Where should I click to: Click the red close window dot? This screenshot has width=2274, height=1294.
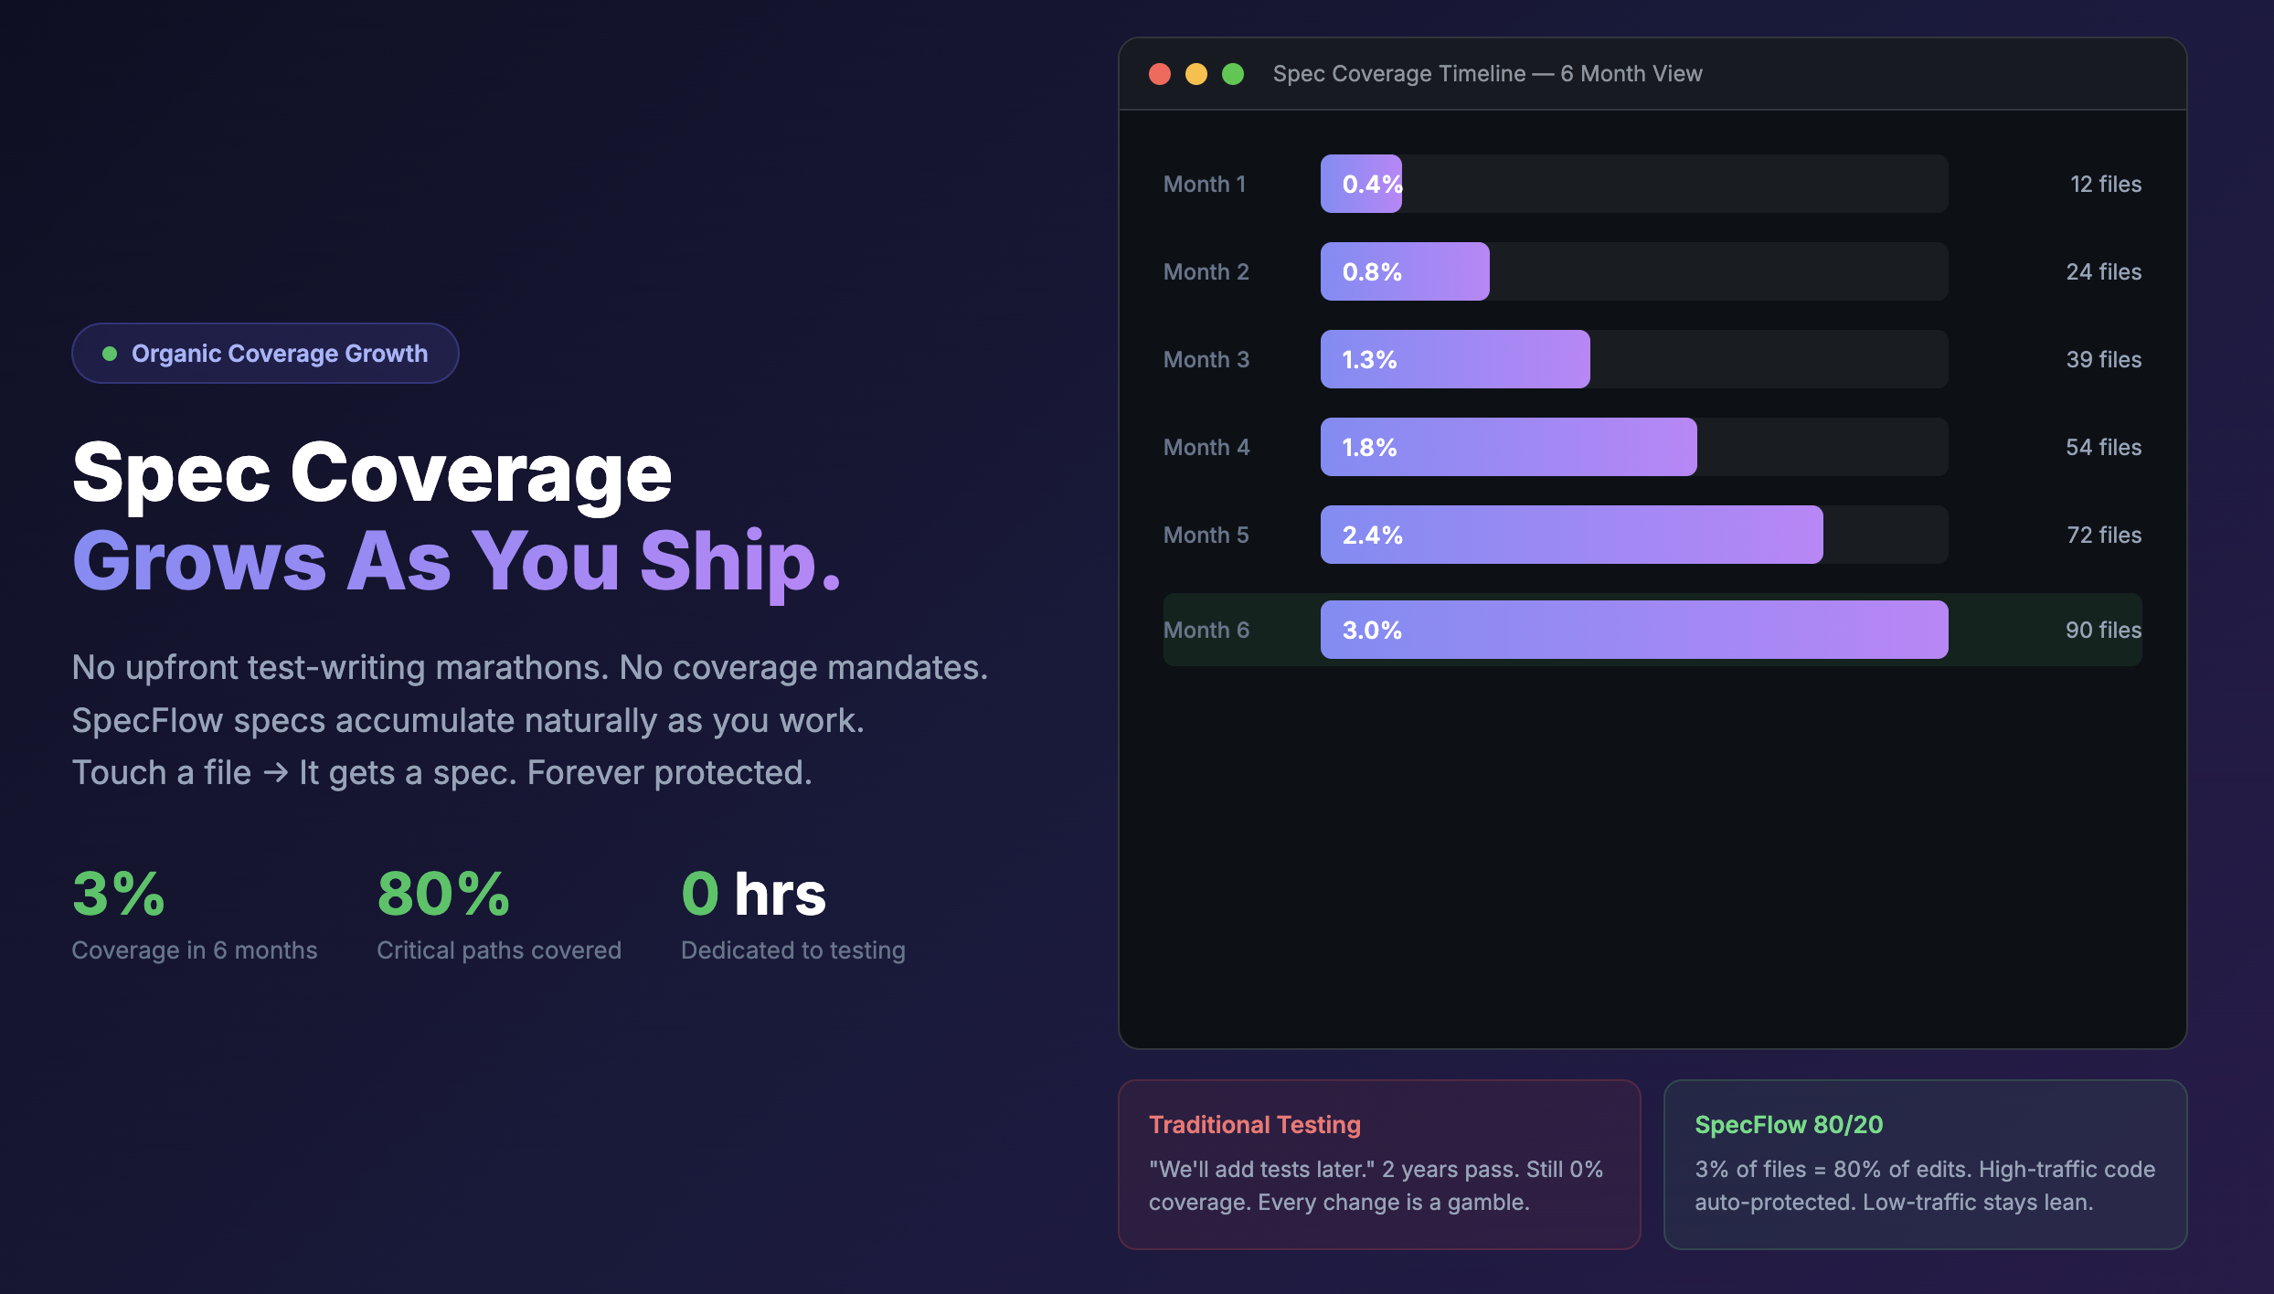tap(1160, 74)
